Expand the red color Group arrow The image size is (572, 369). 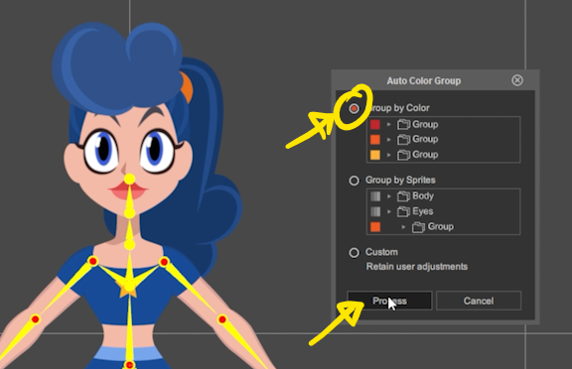point(389,125)
